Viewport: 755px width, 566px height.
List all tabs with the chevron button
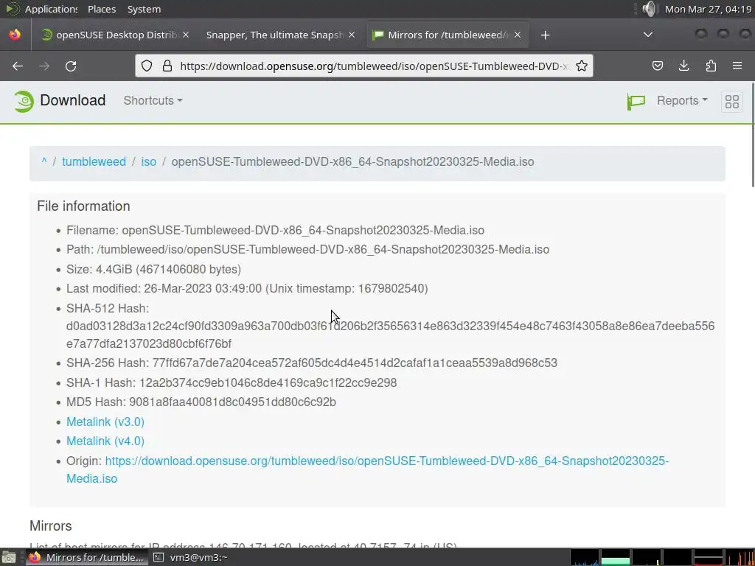click(648, 35)
